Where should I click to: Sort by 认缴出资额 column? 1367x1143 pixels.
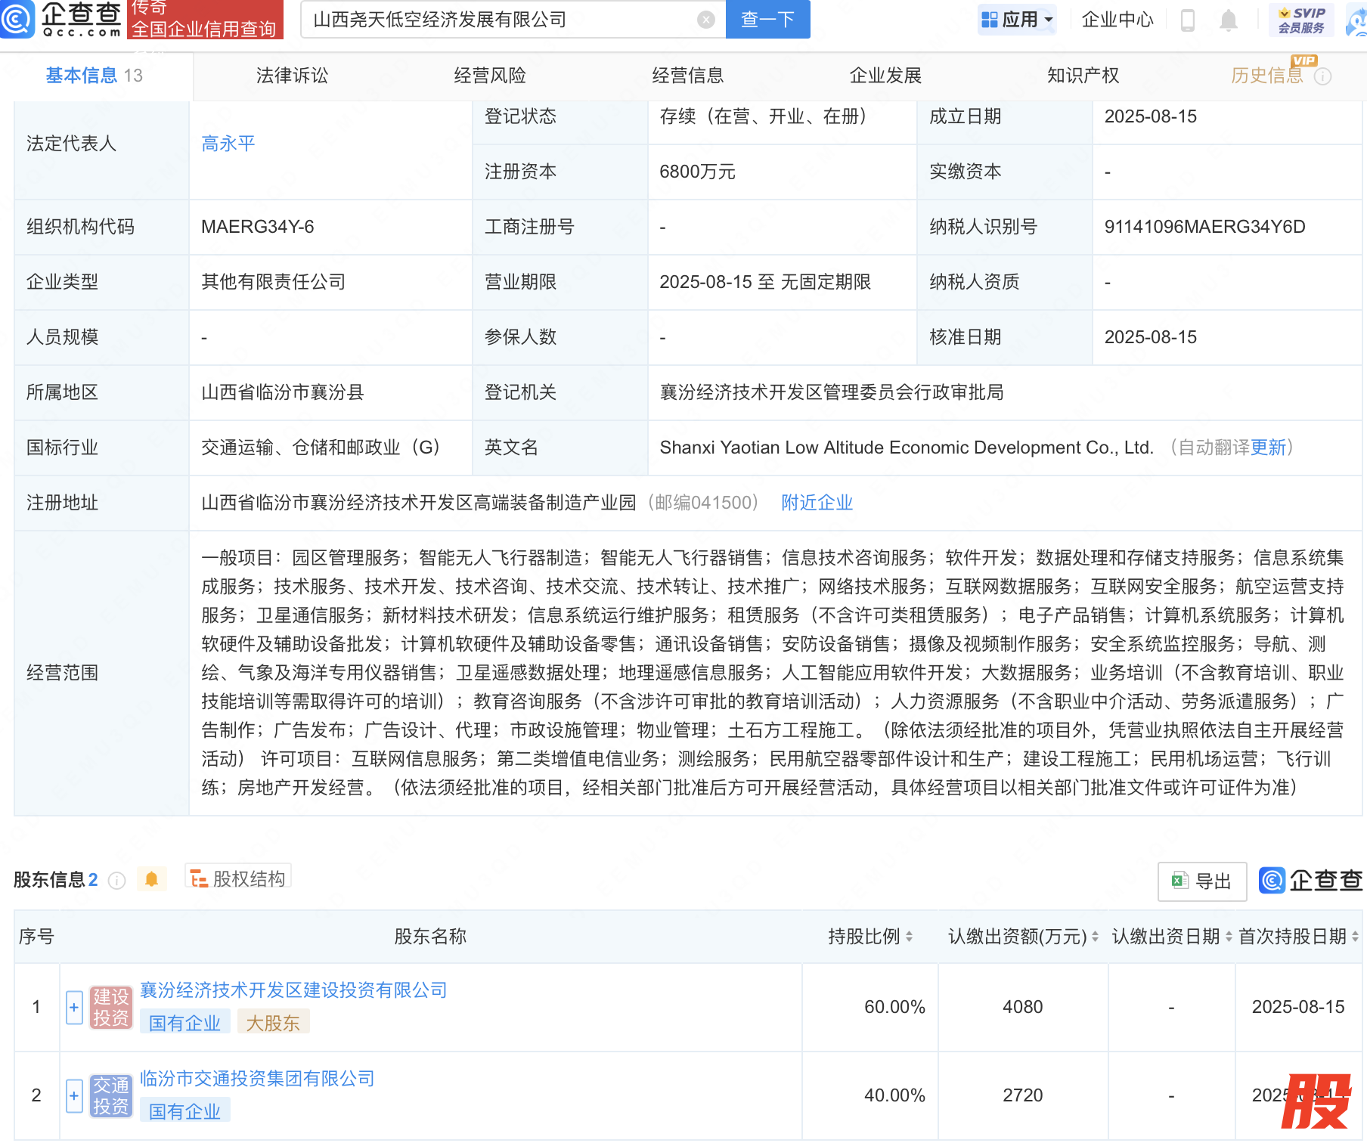click(1095, 937)
